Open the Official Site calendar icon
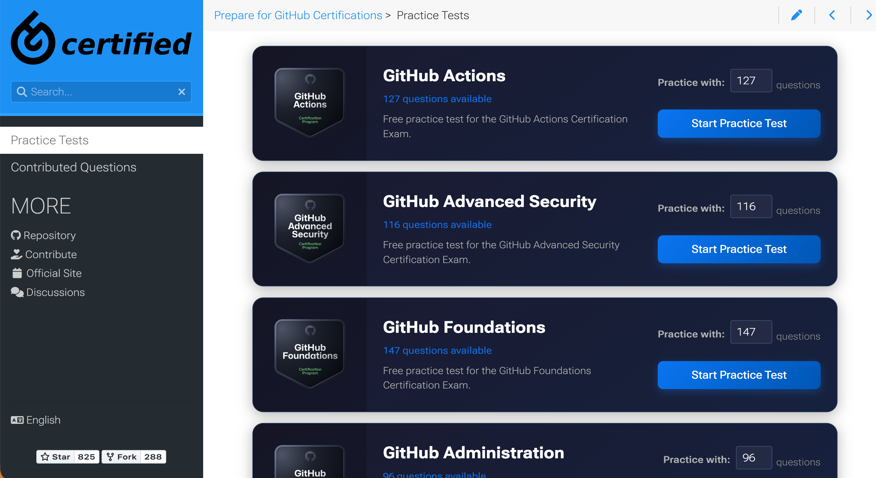The width and height of the screenshot is (876, 478). 16,273
